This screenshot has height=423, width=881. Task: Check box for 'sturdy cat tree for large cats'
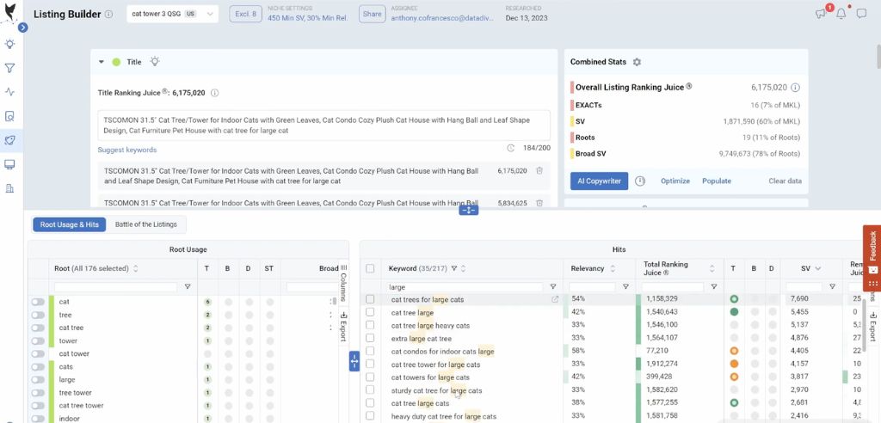(x=370, y=389)
